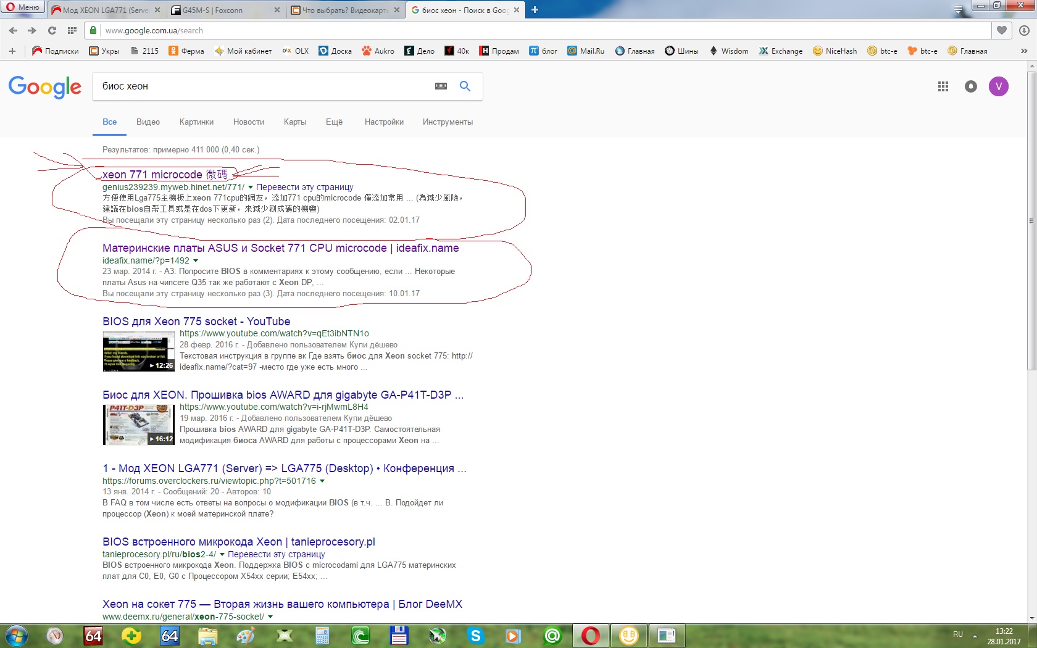Expand dropdown arrow next to genius239239.myweb.hinet.net URL
The image size is (1037, 648).
point(251,187)
